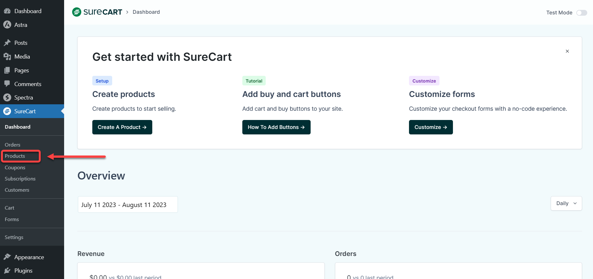The image size is (593, 279).
Task: Open the Pages menu label
Action: point(21,70)
